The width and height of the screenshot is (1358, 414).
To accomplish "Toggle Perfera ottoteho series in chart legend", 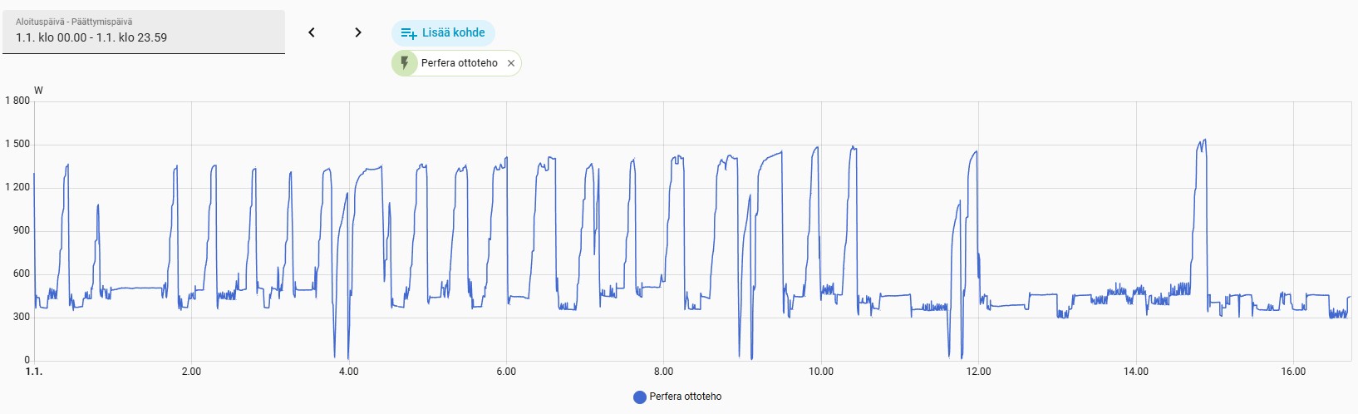I will point(685,397).
